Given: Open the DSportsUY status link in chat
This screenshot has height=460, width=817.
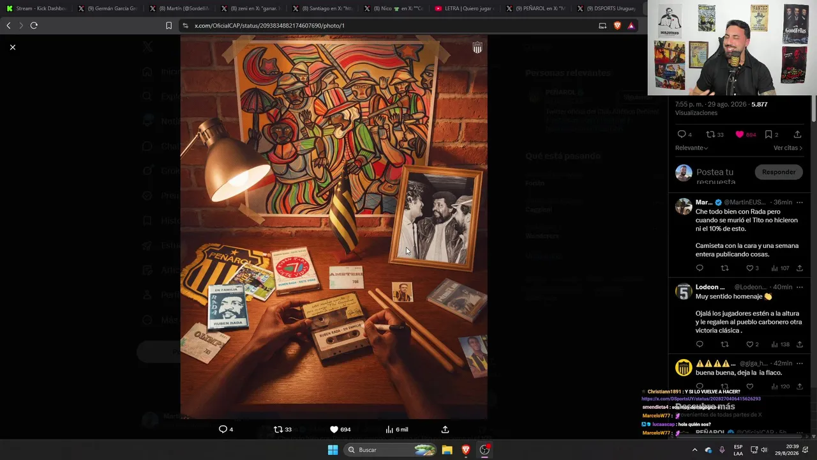Looking at the screenshot, I should (701, 399).
